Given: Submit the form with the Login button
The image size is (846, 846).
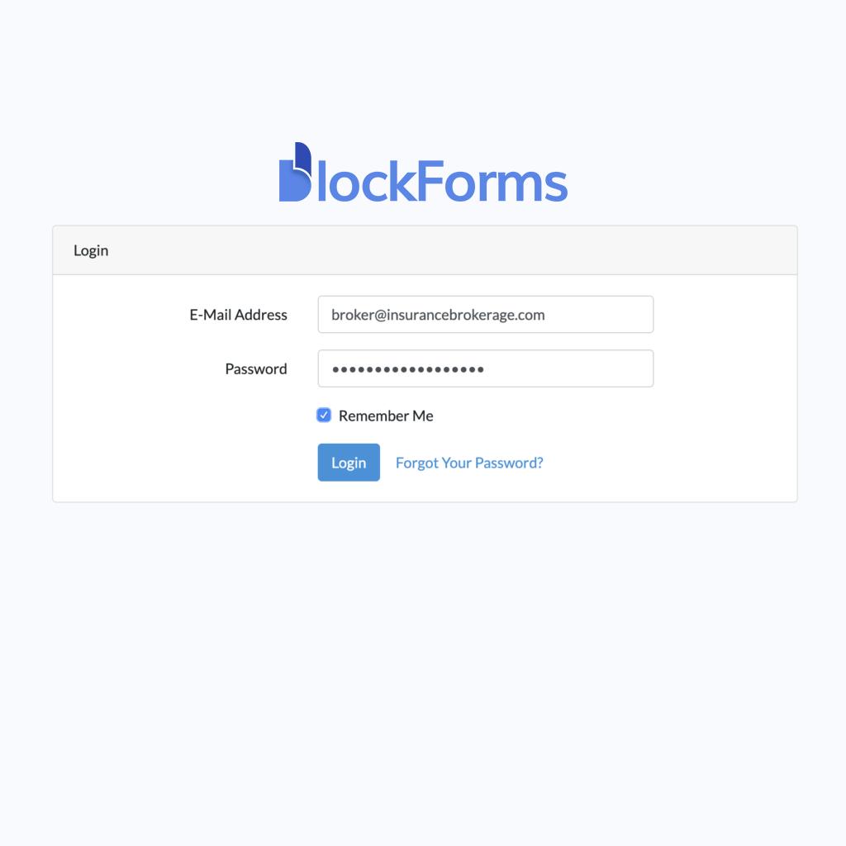Looking at the screenshot, I should point(349,463).
